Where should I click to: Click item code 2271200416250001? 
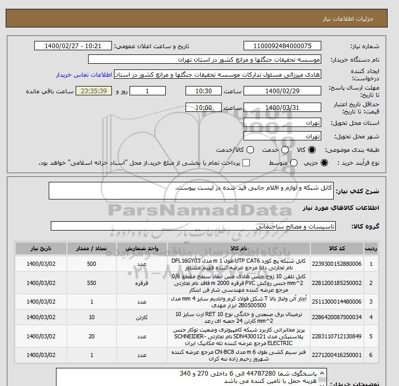tap(337, 355)
